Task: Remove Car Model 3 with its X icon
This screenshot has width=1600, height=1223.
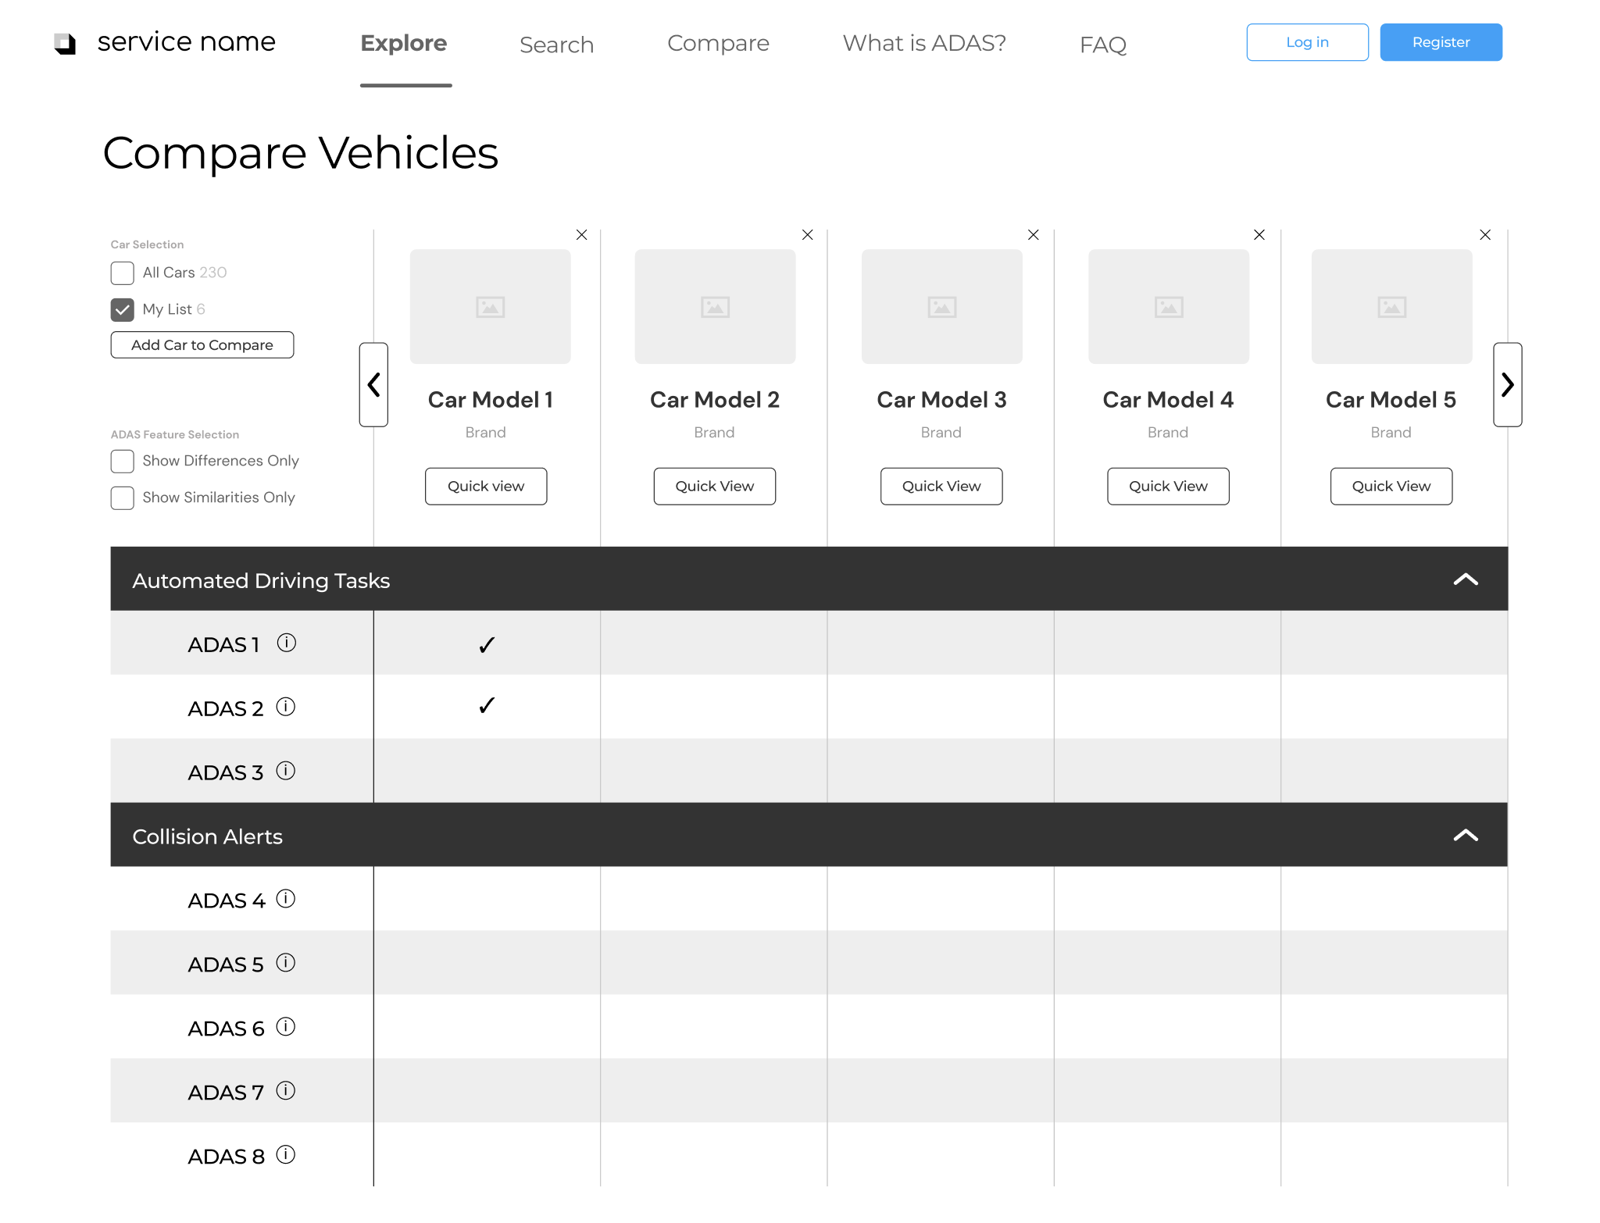Action: [x=1033, y=235]
